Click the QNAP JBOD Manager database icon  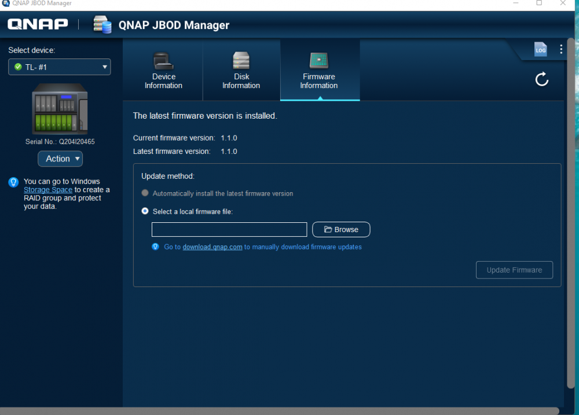click(102, 25)
